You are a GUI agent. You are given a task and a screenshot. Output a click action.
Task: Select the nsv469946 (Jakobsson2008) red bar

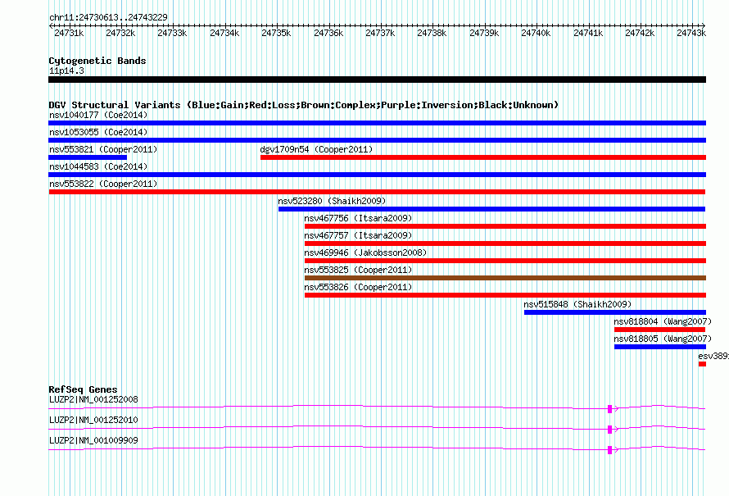(505, 261)
